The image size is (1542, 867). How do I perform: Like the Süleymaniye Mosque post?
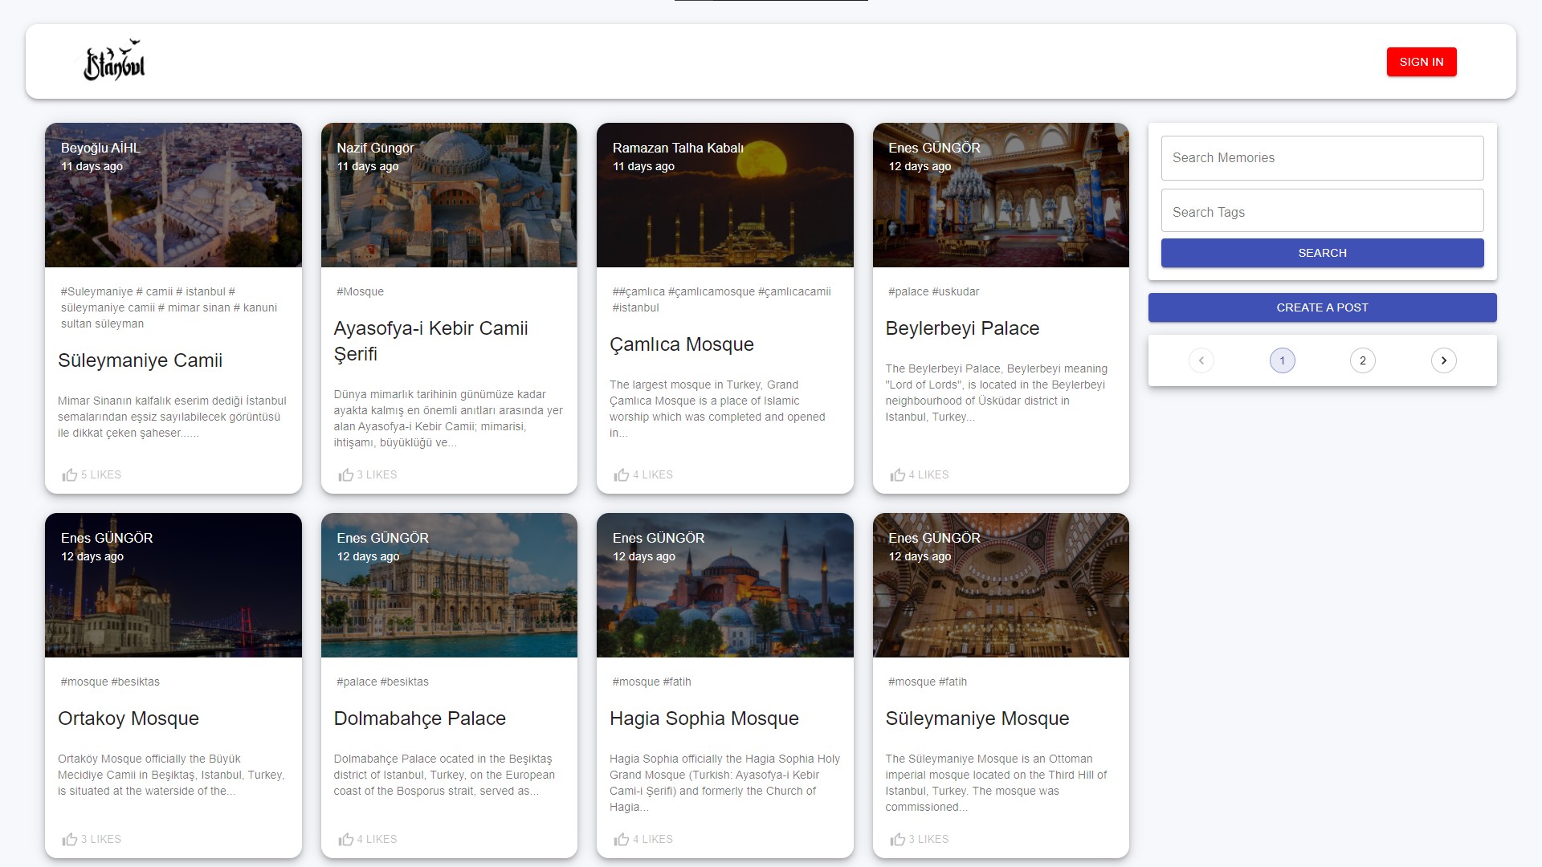(x=920, y=840)
